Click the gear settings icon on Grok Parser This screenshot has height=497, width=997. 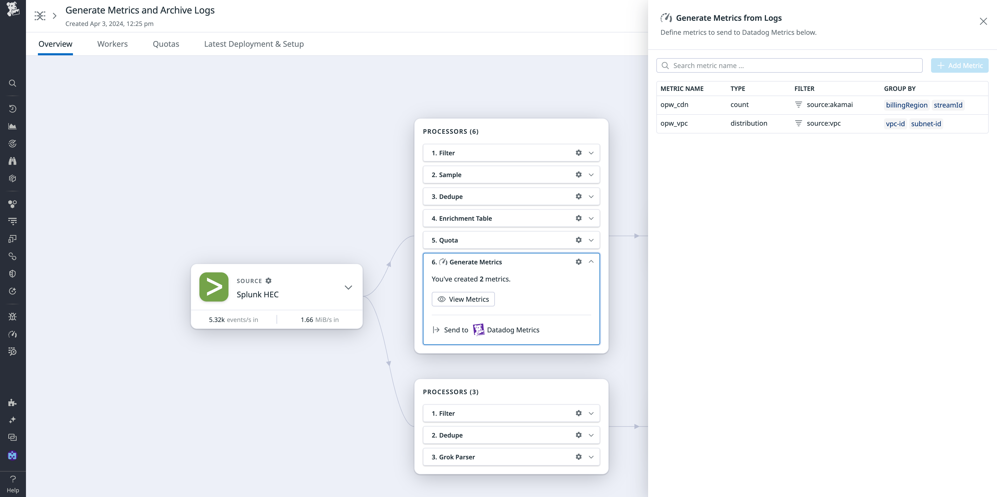pos(578,457)
